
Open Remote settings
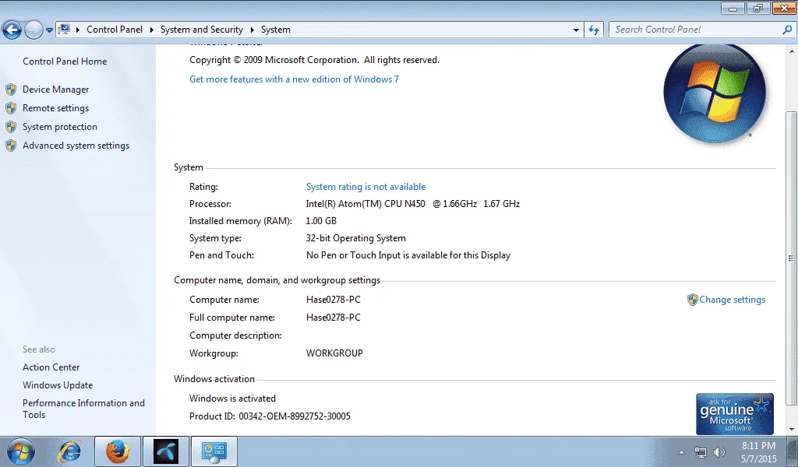pyautogui.click(x=55, y=108)
